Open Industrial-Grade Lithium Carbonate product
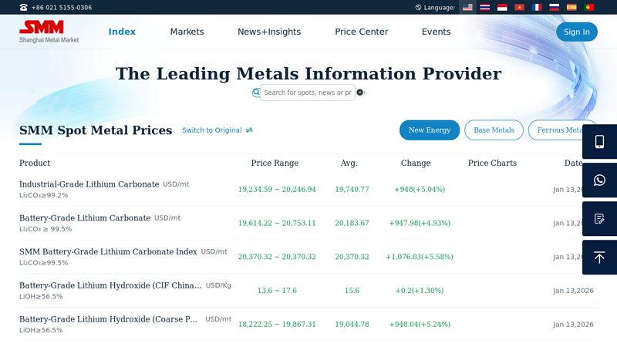Image resolution: width=617 pixels, height=347 pixels. coord(89,184)
